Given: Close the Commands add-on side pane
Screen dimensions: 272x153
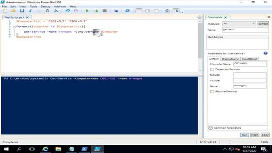Looking at the screenshot, I should (x=269, y=17).
